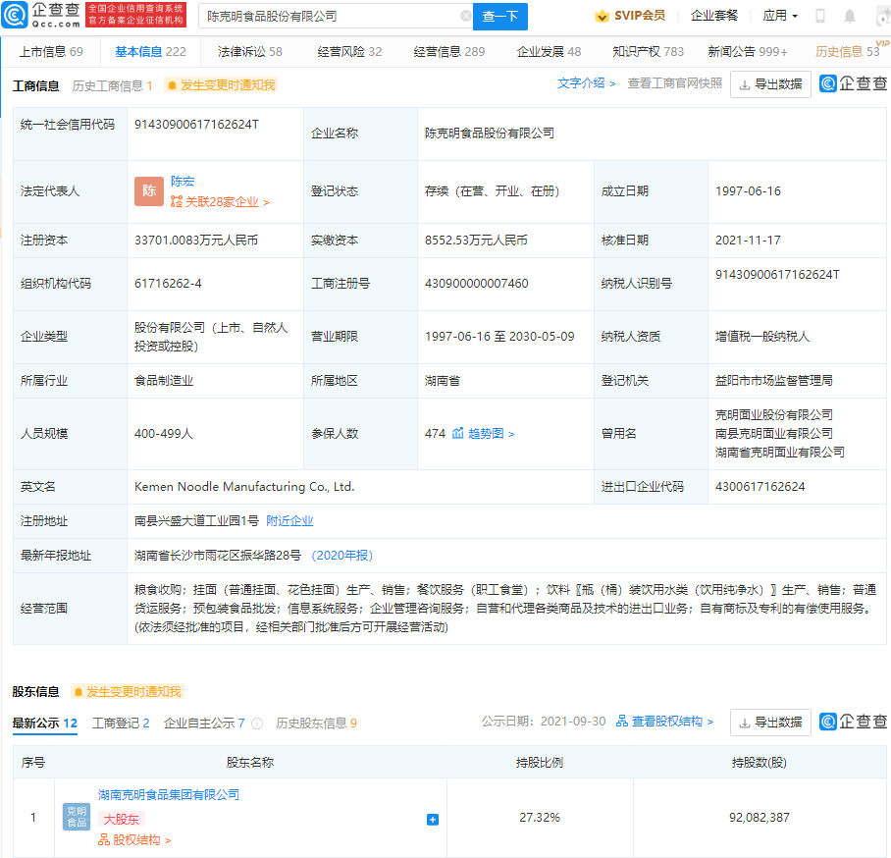This screenshot has height=858, width=891.
Task: Open the 关联28家企业 link
Action: (x=220, y=202)
